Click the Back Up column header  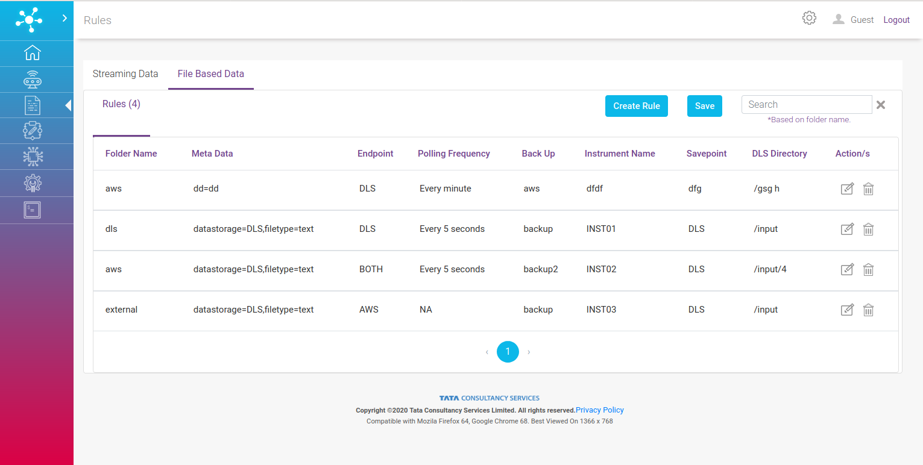538,154
